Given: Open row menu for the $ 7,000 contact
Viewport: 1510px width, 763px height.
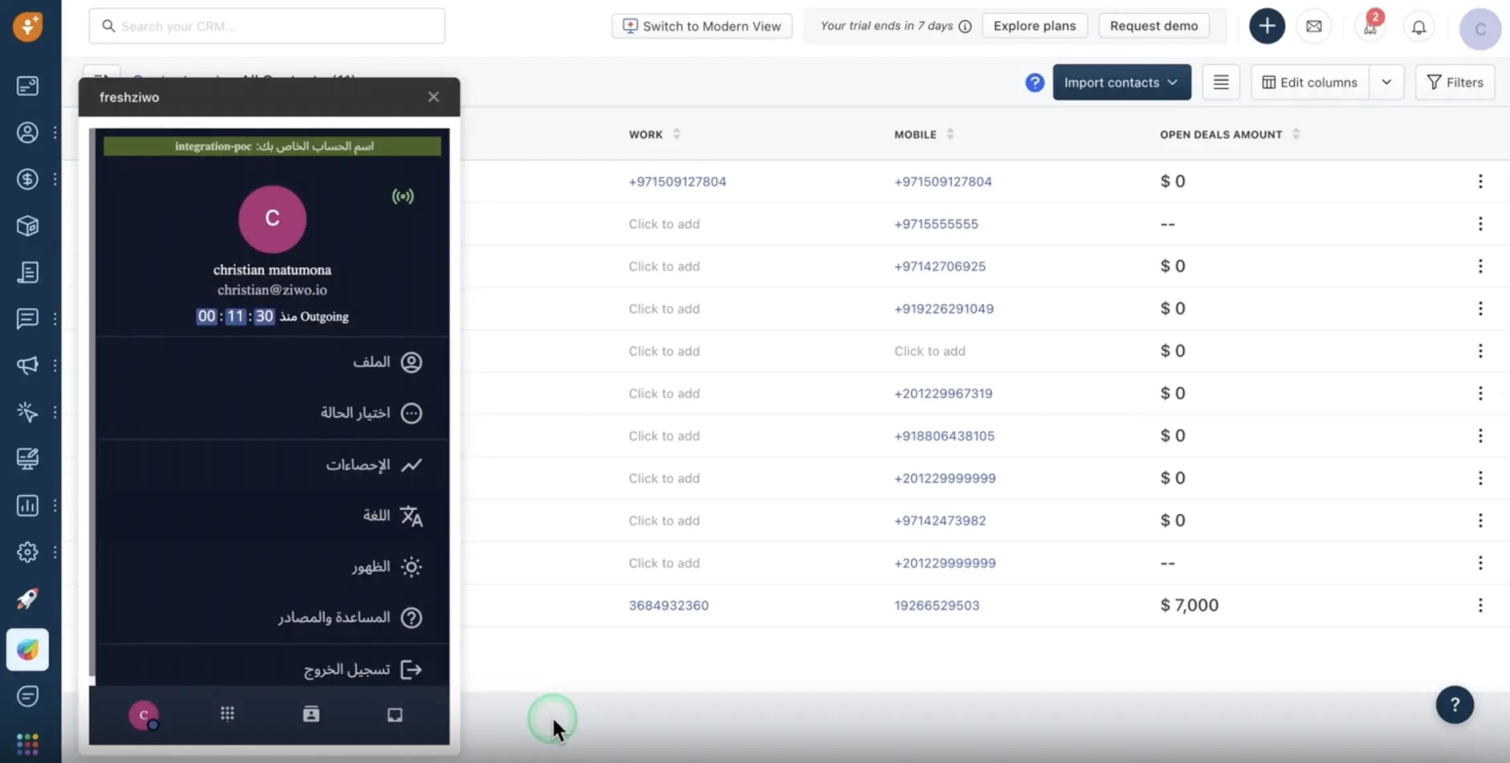Looking at the screenshot, I should pos(1480,605).
